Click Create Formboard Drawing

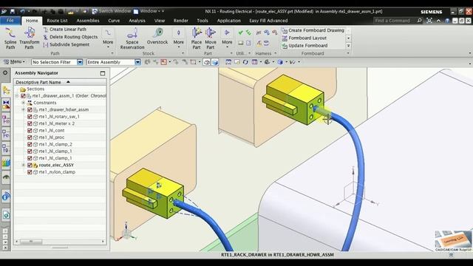coord(313,30)
